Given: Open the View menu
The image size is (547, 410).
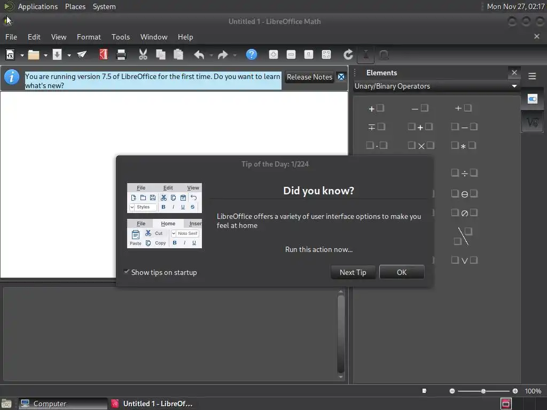Looking at the screenshot, I should pos(59,37).
